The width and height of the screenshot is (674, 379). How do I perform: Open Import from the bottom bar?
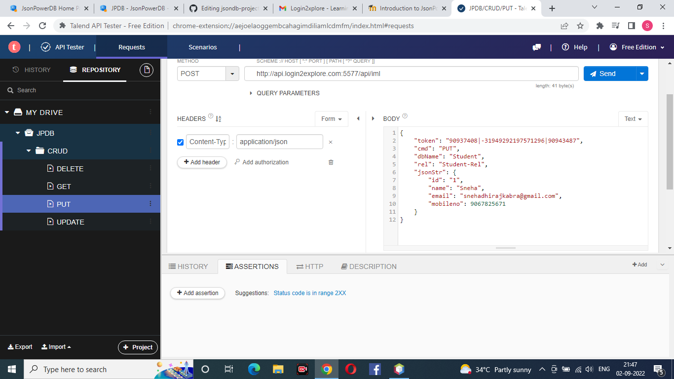pos(55,347)
